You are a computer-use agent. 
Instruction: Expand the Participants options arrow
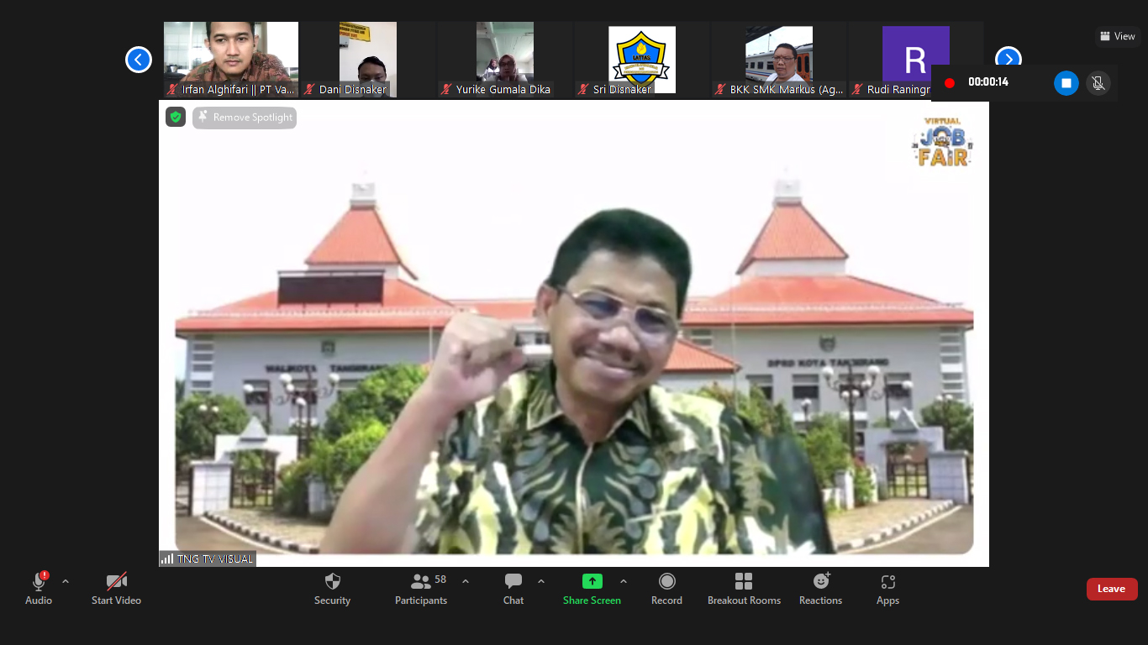pyautogui.click(x=466, y=581)
